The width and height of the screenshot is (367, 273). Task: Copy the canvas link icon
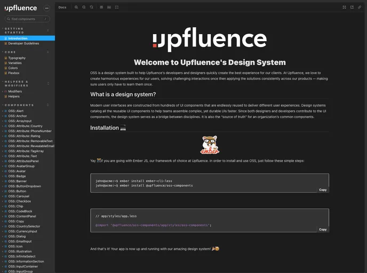tap(360, 7)
